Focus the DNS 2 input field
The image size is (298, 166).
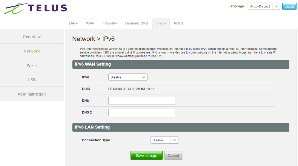click(x=142, y=112)
